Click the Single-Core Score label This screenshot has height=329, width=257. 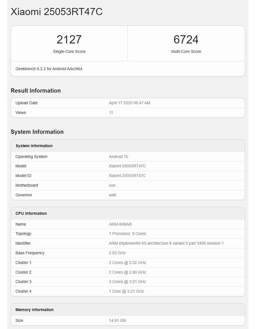pos(69,51)
